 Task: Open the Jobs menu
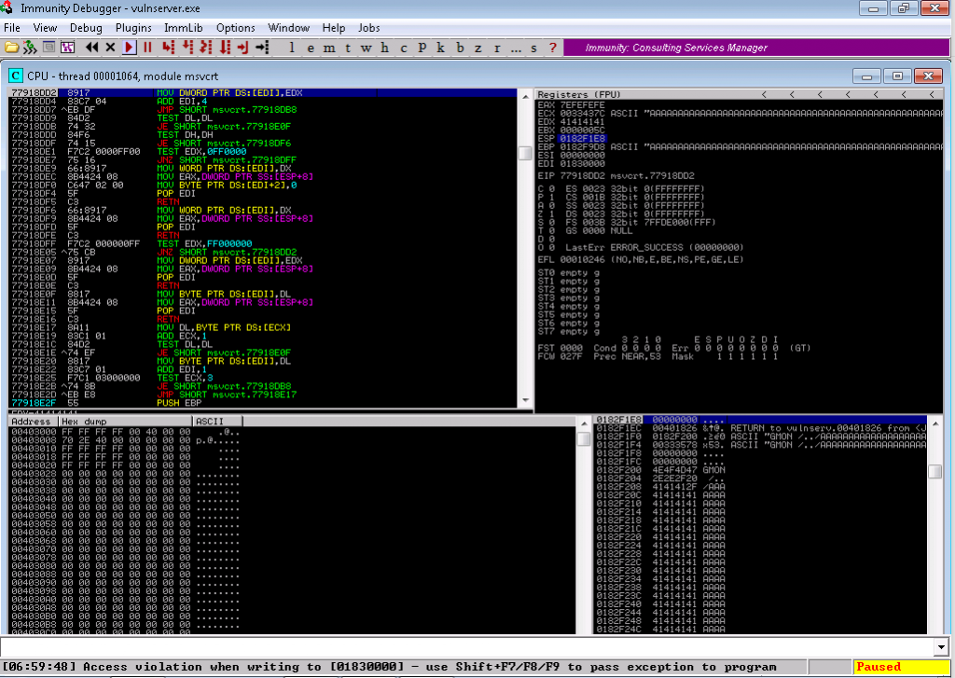click(368, 27)
